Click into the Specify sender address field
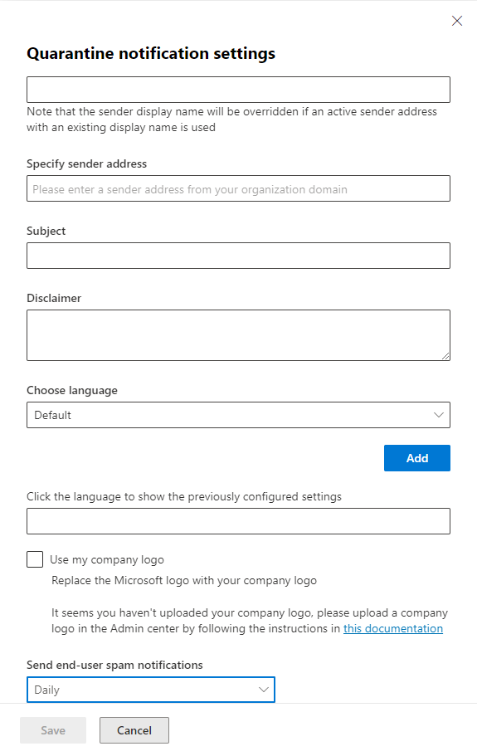This screenshot has width=477, height=756. coord(239,188)
